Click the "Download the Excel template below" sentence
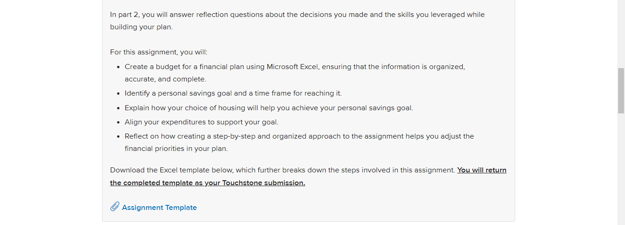 click(x=283, y=170)
